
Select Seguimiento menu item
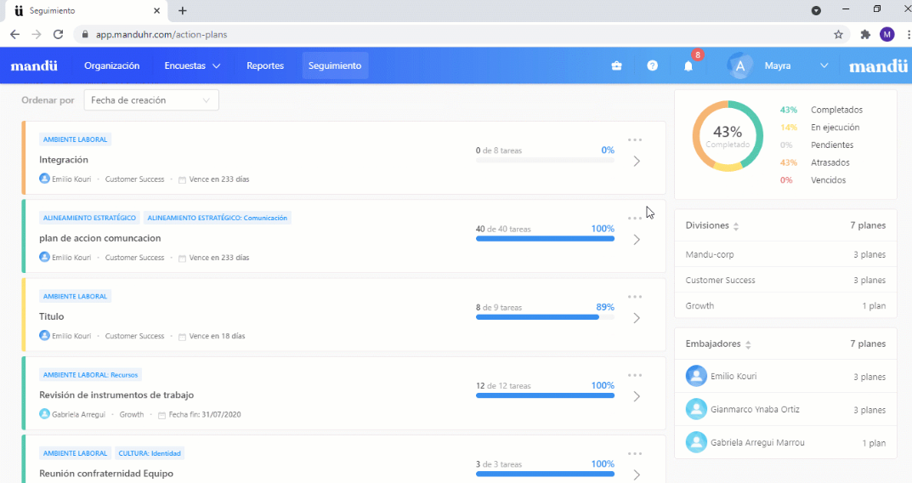click(x=335, y=65)
